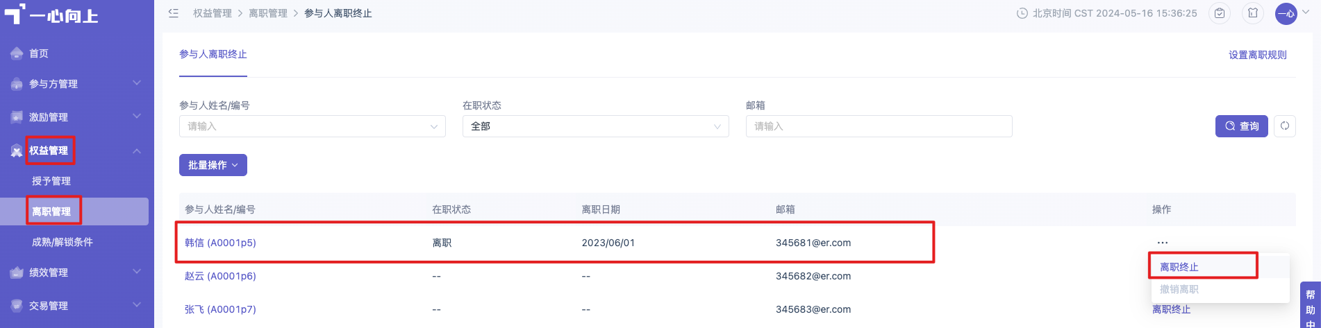The image size is (1321, 328).
Task: Open the three-dot actions for 韩信
Action: coord(1163,243)
